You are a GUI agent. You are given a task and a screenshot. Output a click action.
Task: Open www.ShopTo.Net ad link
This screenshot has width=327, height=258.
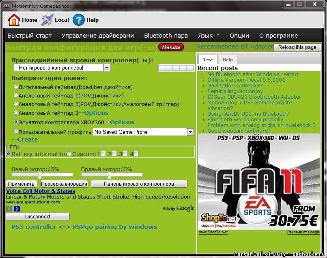tap(213, 232)
